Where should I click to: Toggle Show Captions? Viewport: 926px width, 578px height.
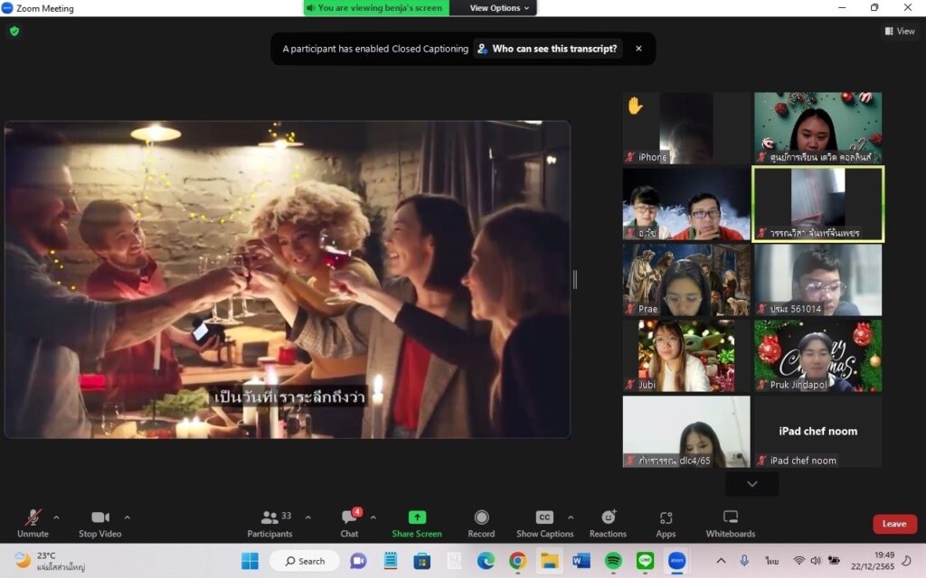click(x=544, y=523)
